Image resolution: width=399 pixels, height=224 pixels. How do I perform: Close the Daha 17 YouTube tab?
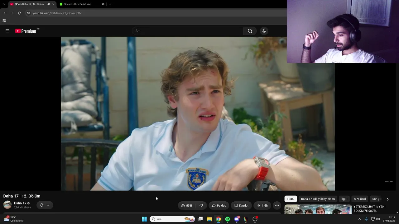[x=53, y=4]
